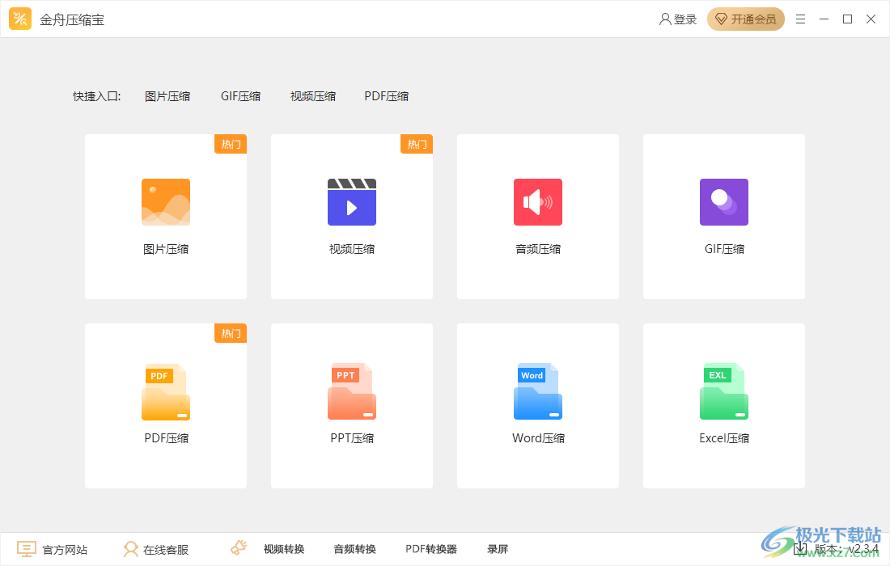Viewport: 890px width, 566px height.
Task: Click 热门 badge on 视频压缩 card
Action: pyautogui.click(x=417, y=144)
